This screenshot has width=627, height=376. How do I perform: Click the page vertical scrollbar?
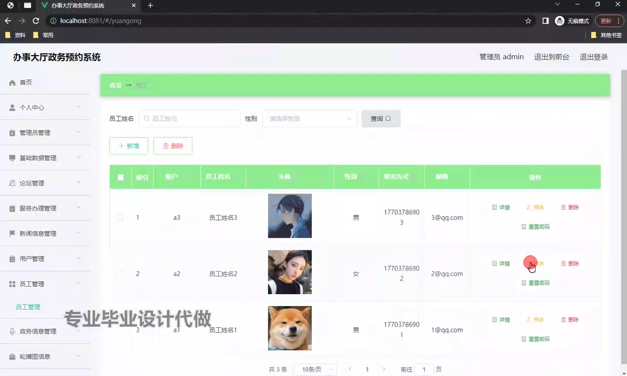click(624, 217)
